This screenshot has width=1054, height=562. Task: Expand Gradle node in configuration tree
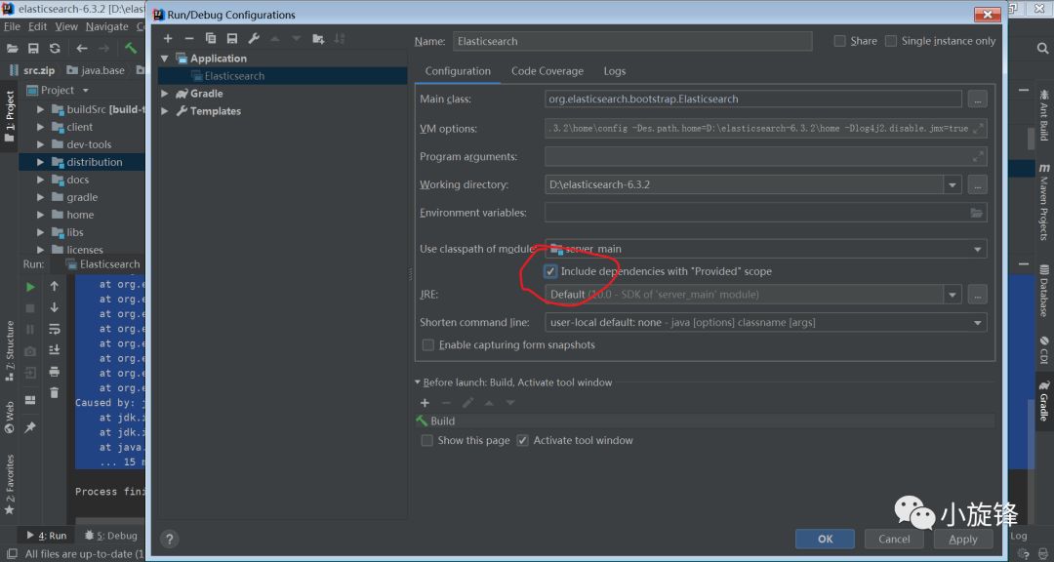pos(165,94)
